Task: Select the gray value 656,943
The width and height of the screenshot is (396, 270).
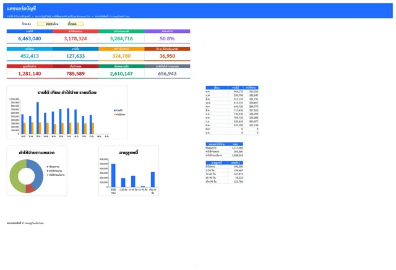Action: pyautogui.click(x=167, y=74)
